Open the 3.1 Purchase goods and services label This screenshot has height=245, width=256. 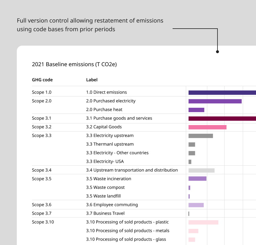pos(119,118)
